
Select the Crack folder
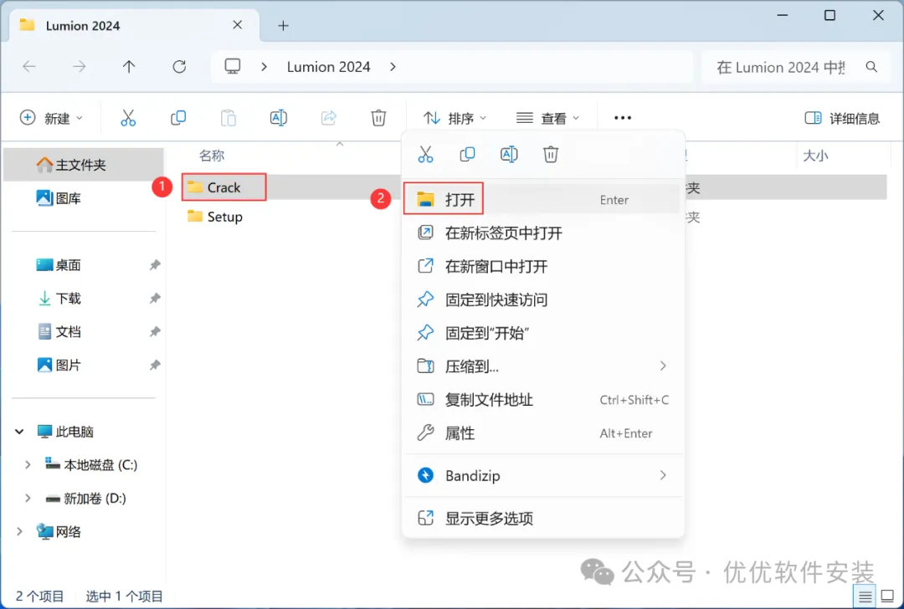coord(223,187)
